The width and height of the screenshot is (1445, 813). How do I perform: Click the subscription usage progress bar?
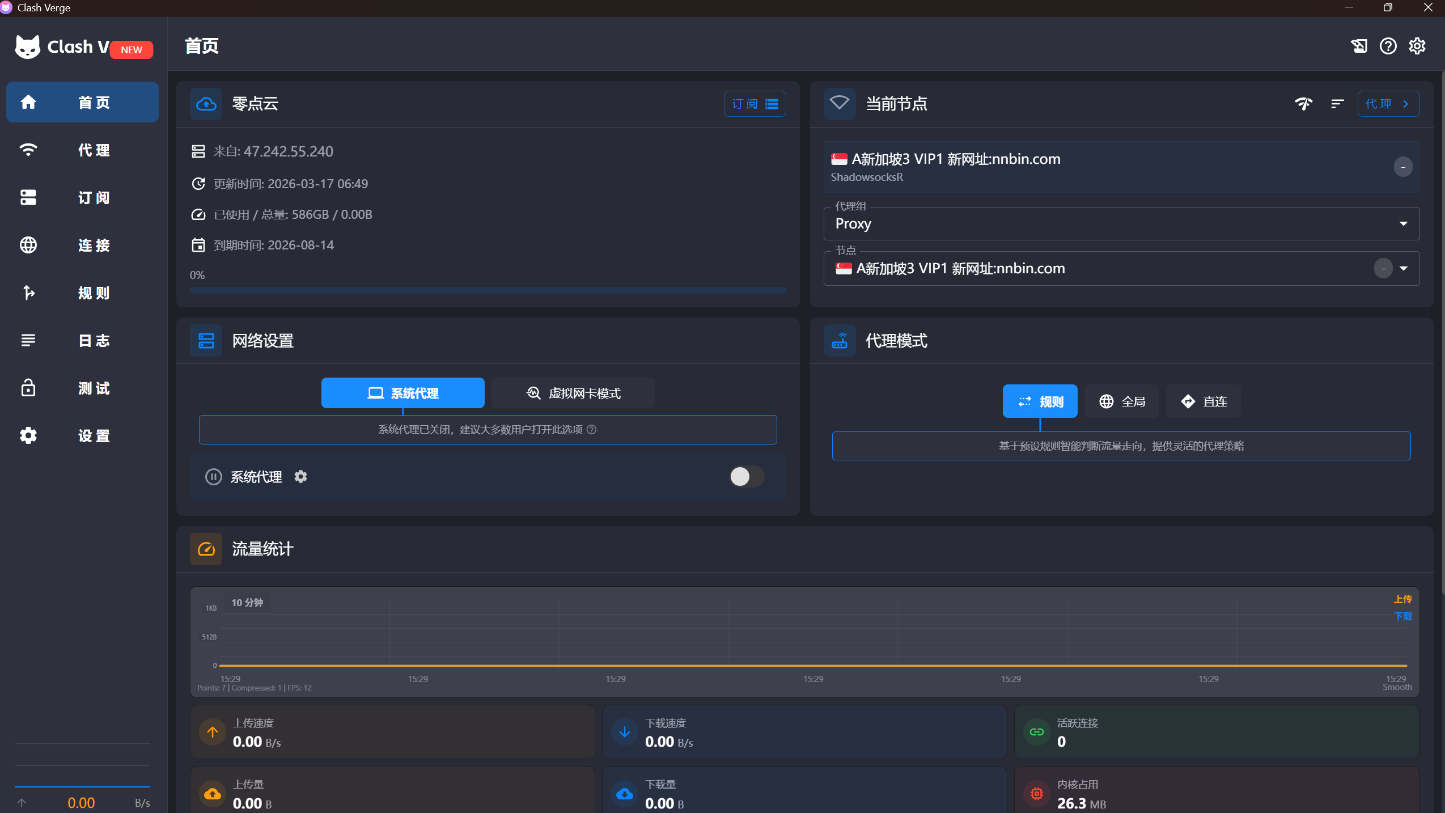coord(488,290)
